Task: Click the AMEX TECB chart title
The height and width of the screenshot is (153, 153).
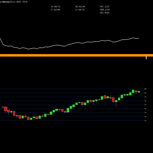Action: point(21,2)
